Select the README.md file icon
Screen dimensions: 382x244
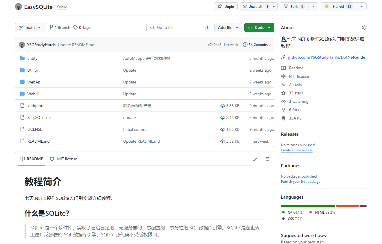tap(22, 141)
